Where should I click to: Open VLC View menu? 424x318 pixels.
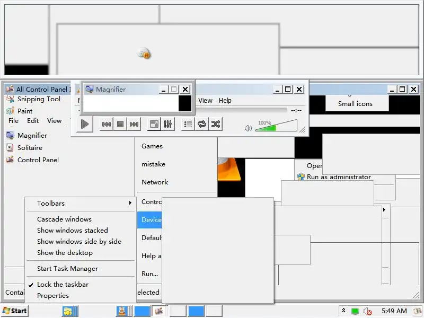[x=205, y=101]
